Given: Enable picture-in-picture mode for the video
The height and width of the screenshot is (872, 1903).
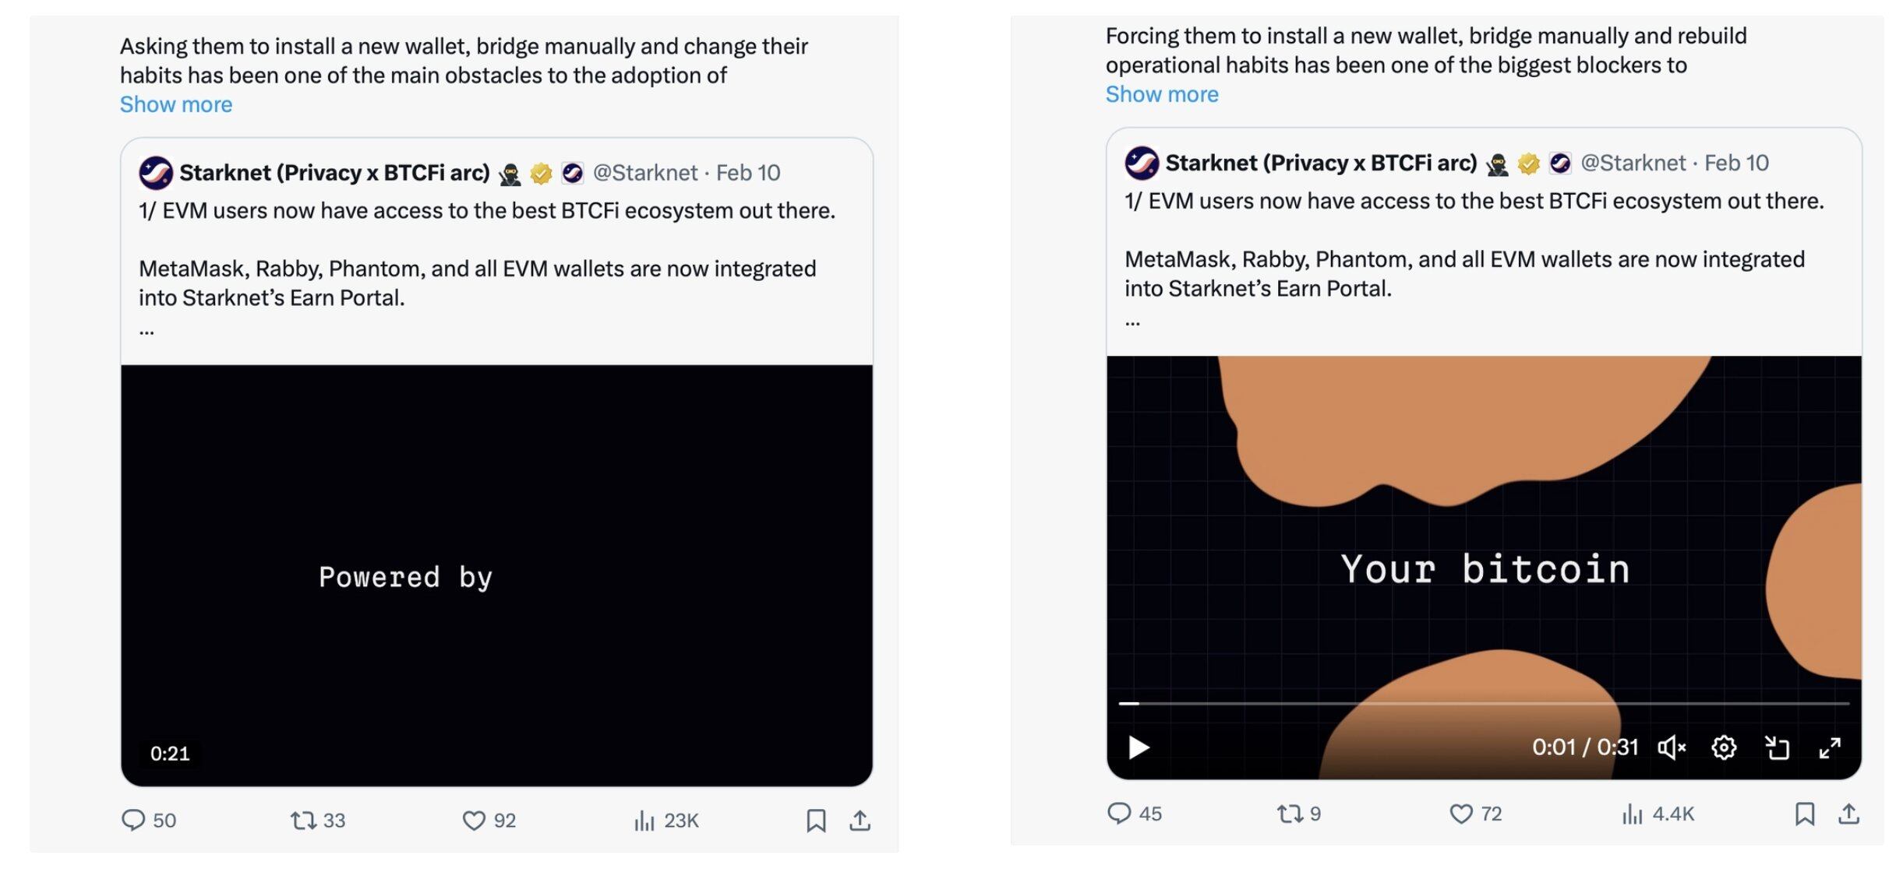Looking at the screenshot, I should click(x=1778, y=747).
